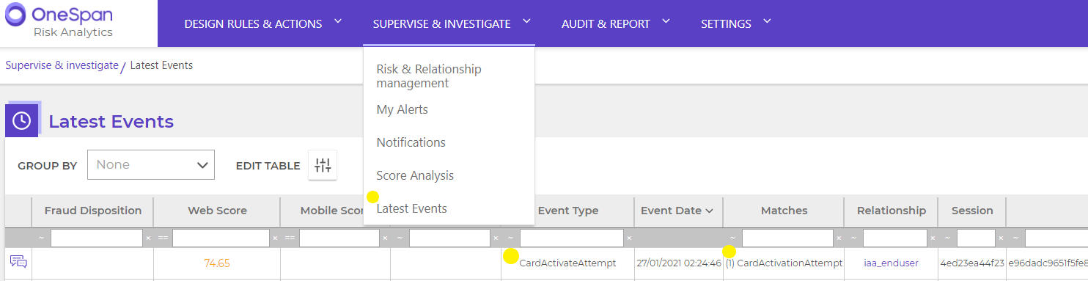Clear the Event Type filter with its ×

[x=629, y=238]
